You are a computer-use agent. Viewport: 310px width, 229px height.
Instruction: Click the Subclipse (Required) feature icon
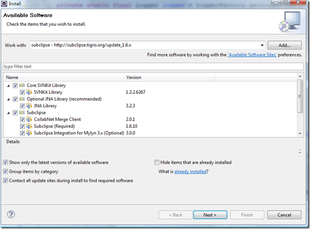click(x=29, y=126)
